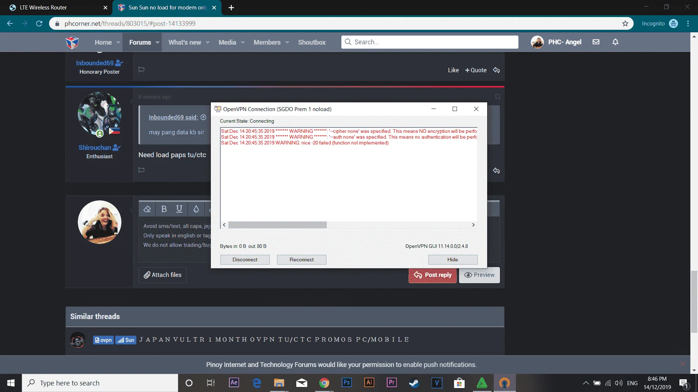Toggle underline in reply editor

click(179, 209)
